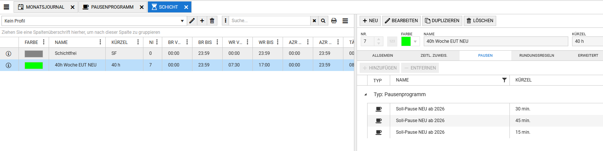
Task: Print the shift list
Action: [x=334, y=21]
